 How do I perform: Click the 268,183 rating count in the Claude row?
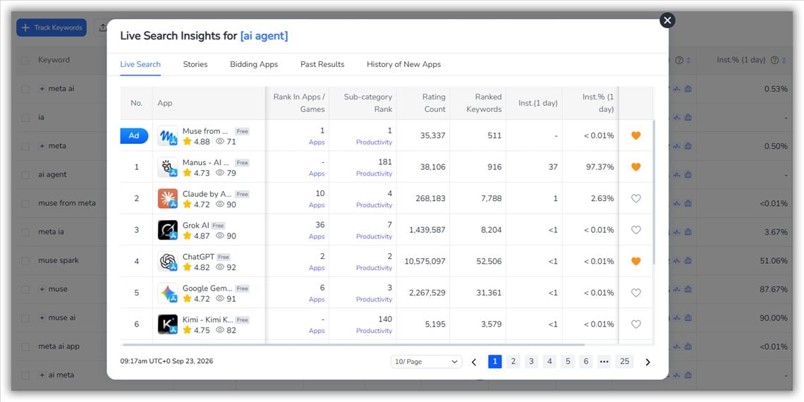pos(431,198)
